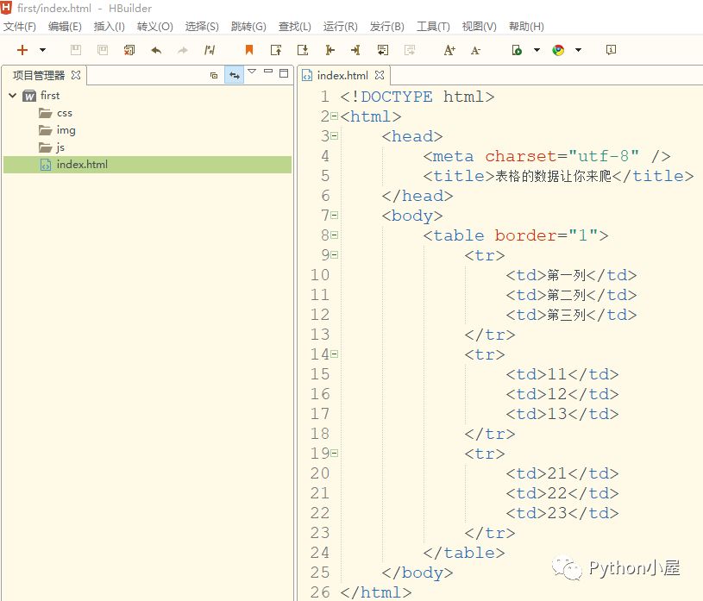The width and height of the screenshot is (703, 601).
Task: Click the New (plus) toolbar icon
Action: point(22,50)
